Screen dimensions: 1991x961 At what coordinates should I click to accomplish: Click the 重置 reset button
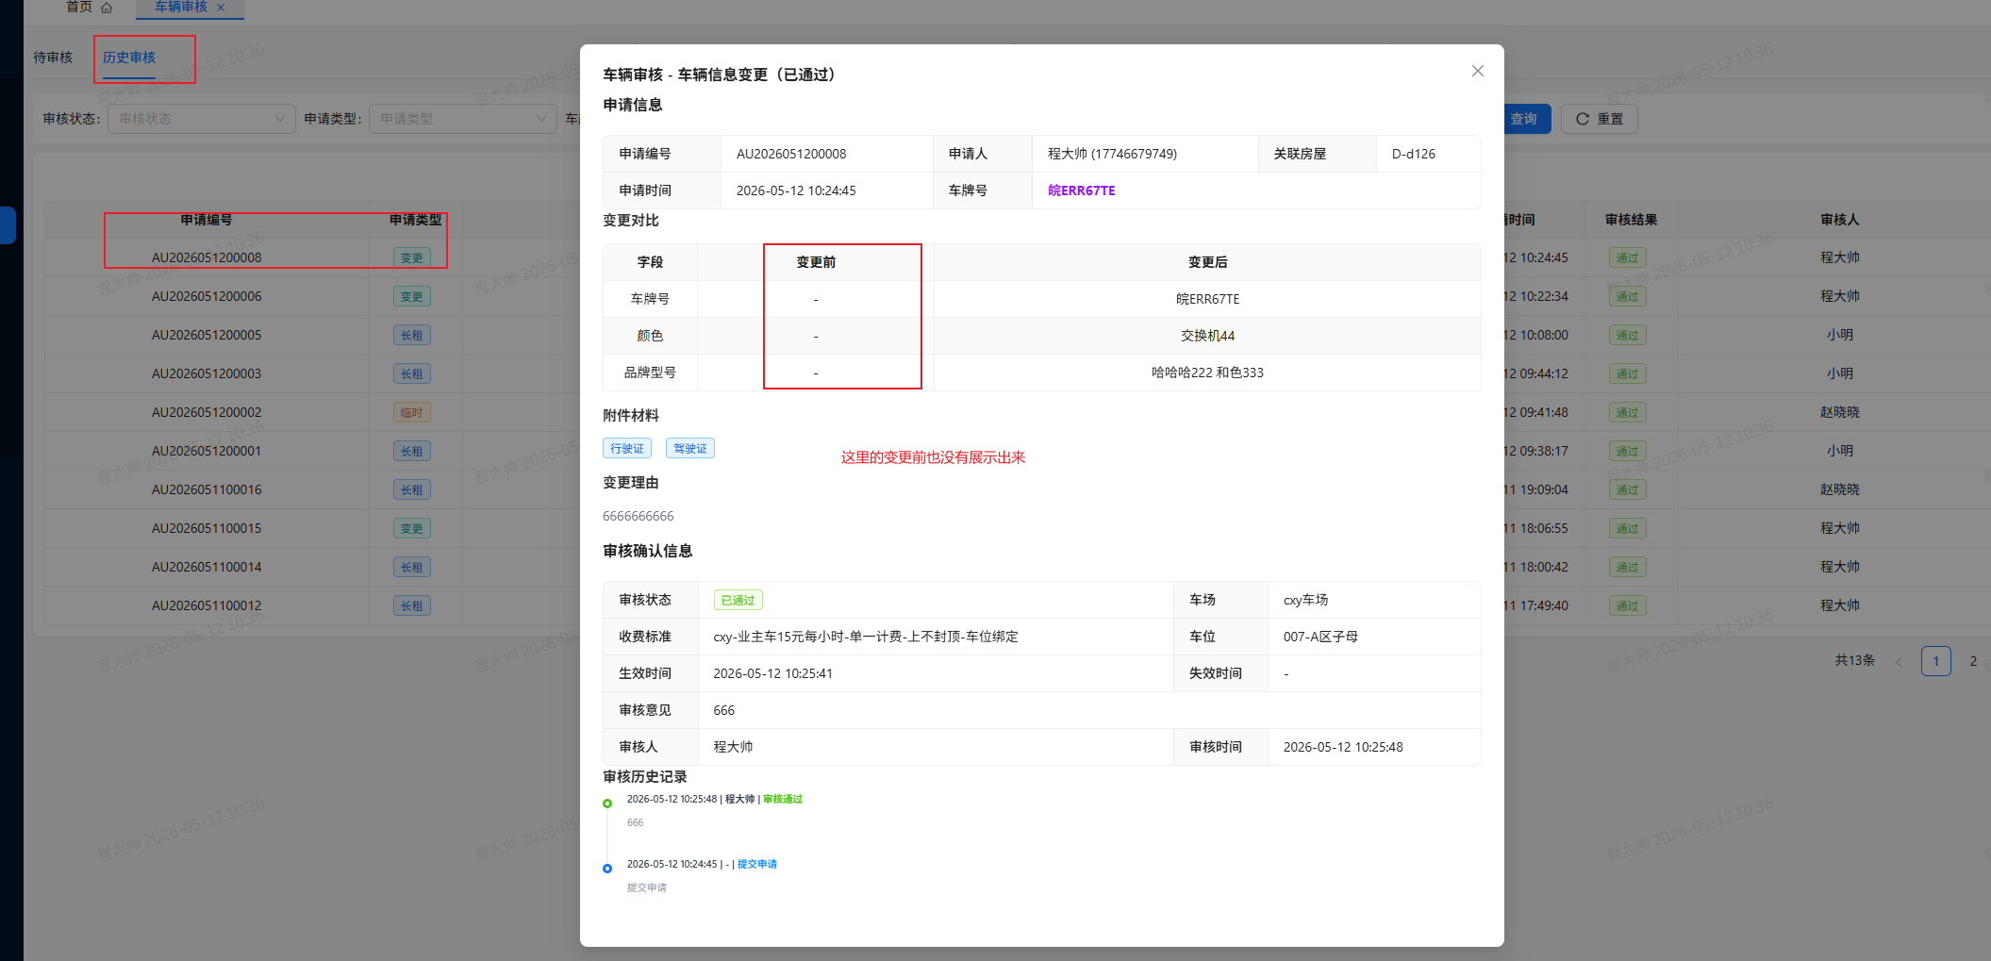pyautogui.click(x=1599, y=119)
